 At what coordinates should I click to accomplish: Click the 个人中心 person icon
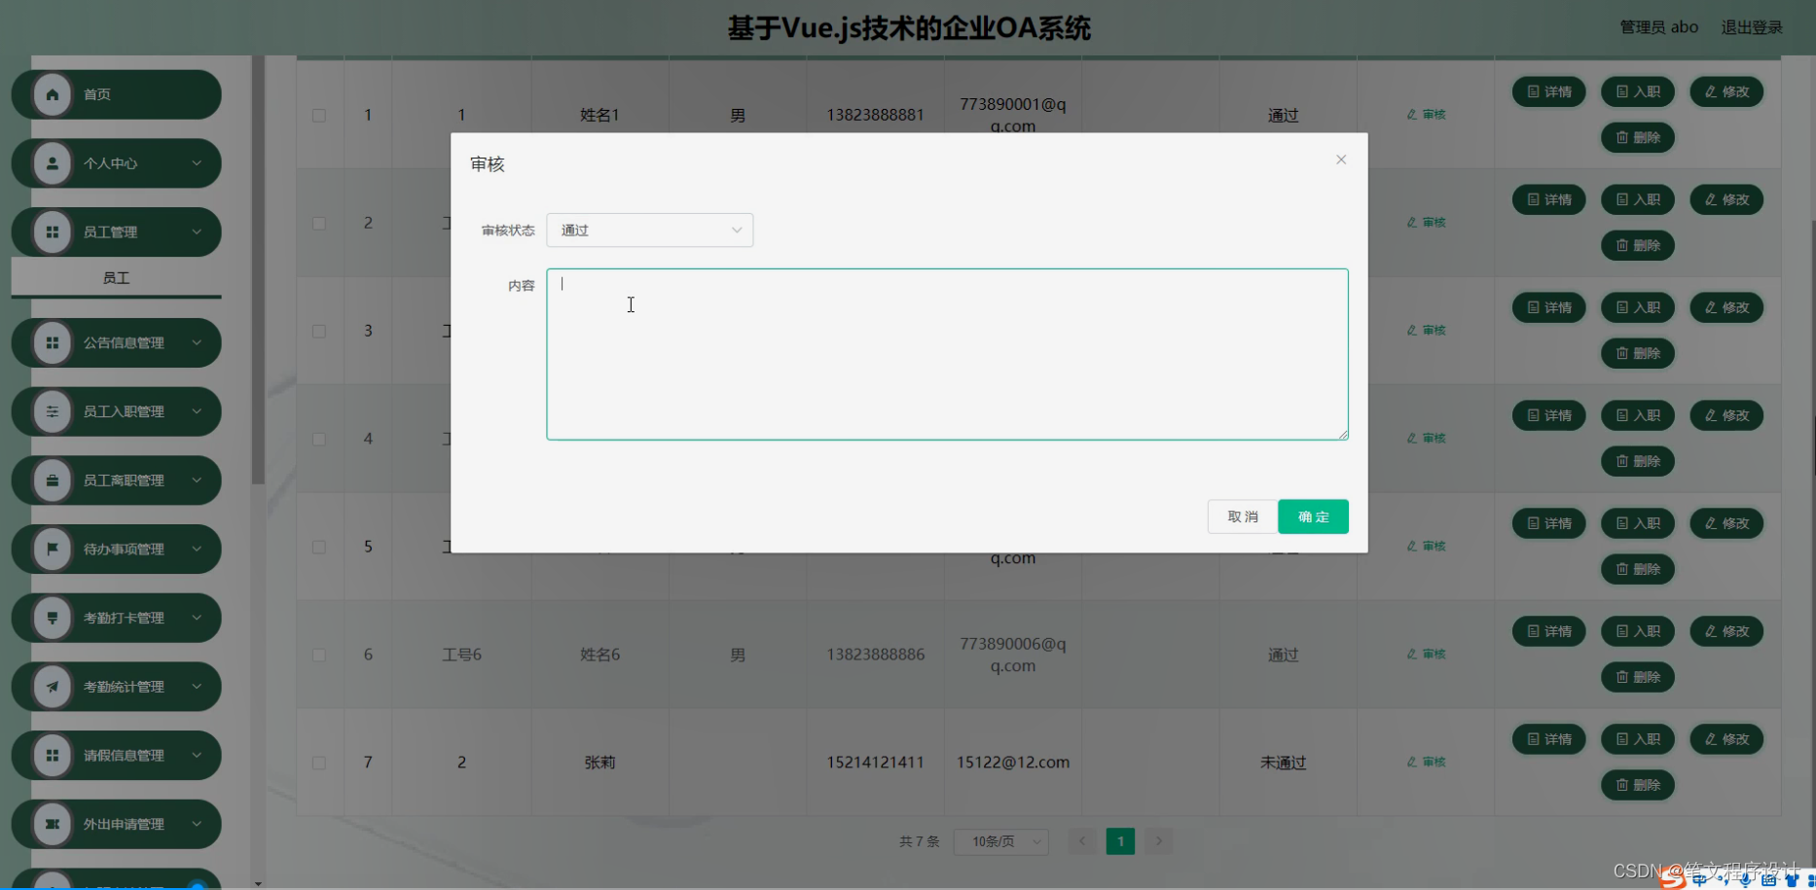pyautogui.click(x=53, y=163)
